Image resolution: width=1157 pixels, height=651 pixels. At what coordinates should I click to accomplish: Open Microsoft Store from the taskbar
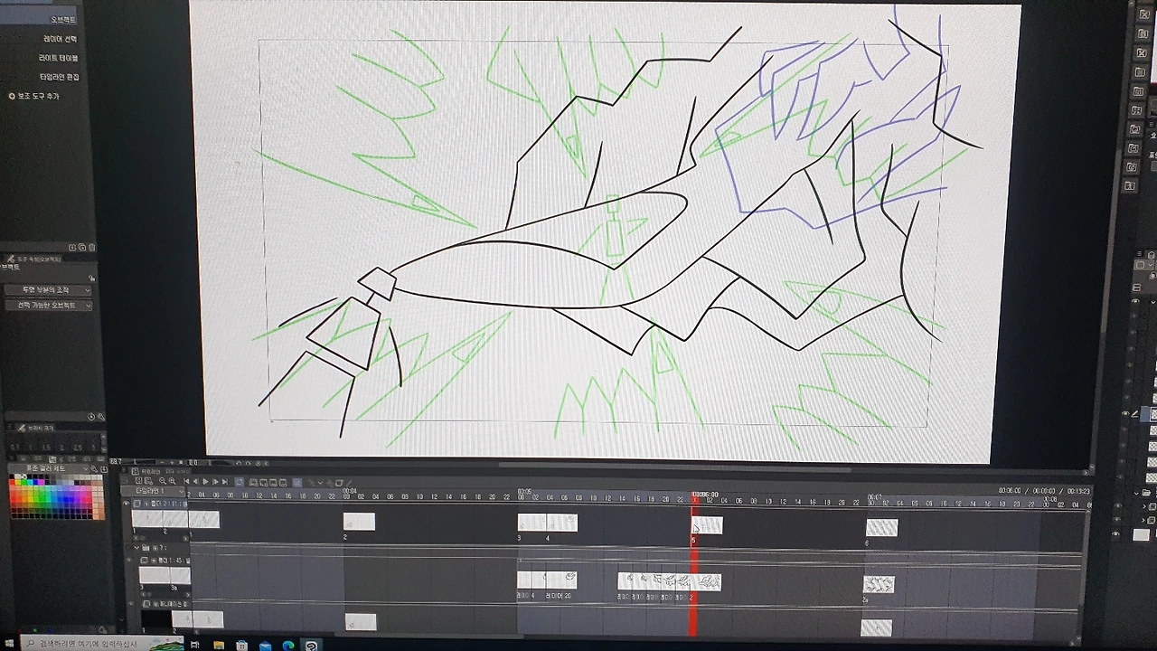[241, 645]
